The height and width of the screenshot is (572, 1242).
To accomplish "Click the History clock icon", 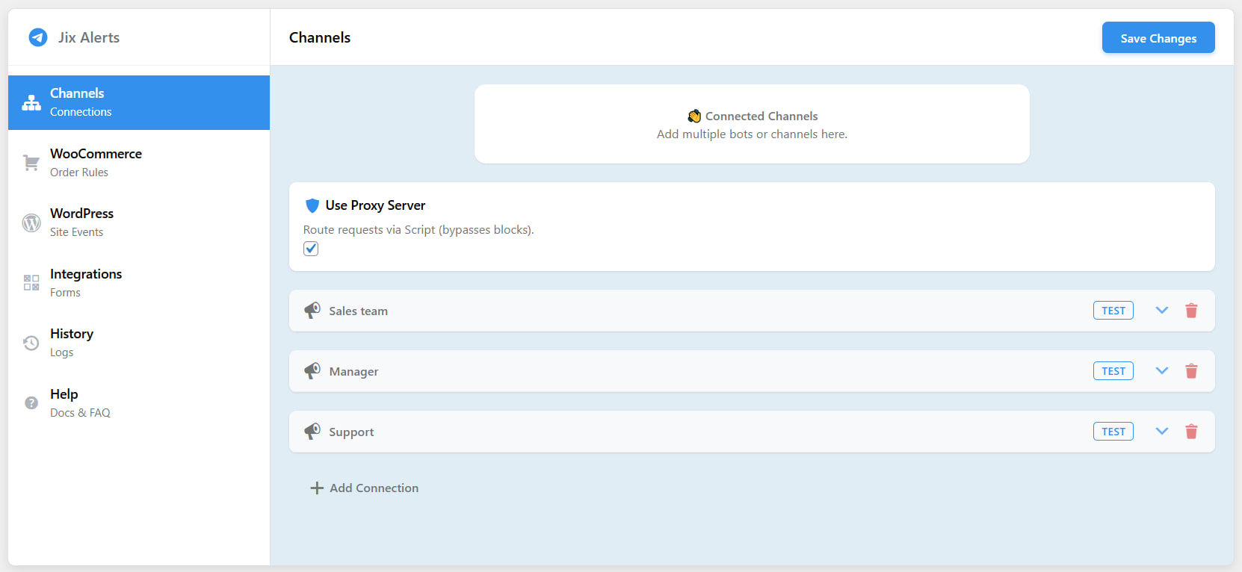I will (x=31, y=343).
